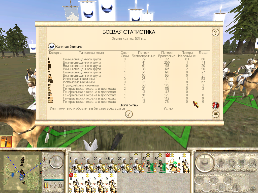
Task: Select the hoplite unit card showing 27
Action: [123, 163]
